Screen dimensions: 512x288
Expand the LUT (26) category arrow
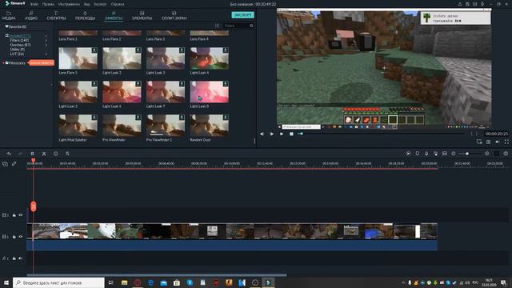46,54
